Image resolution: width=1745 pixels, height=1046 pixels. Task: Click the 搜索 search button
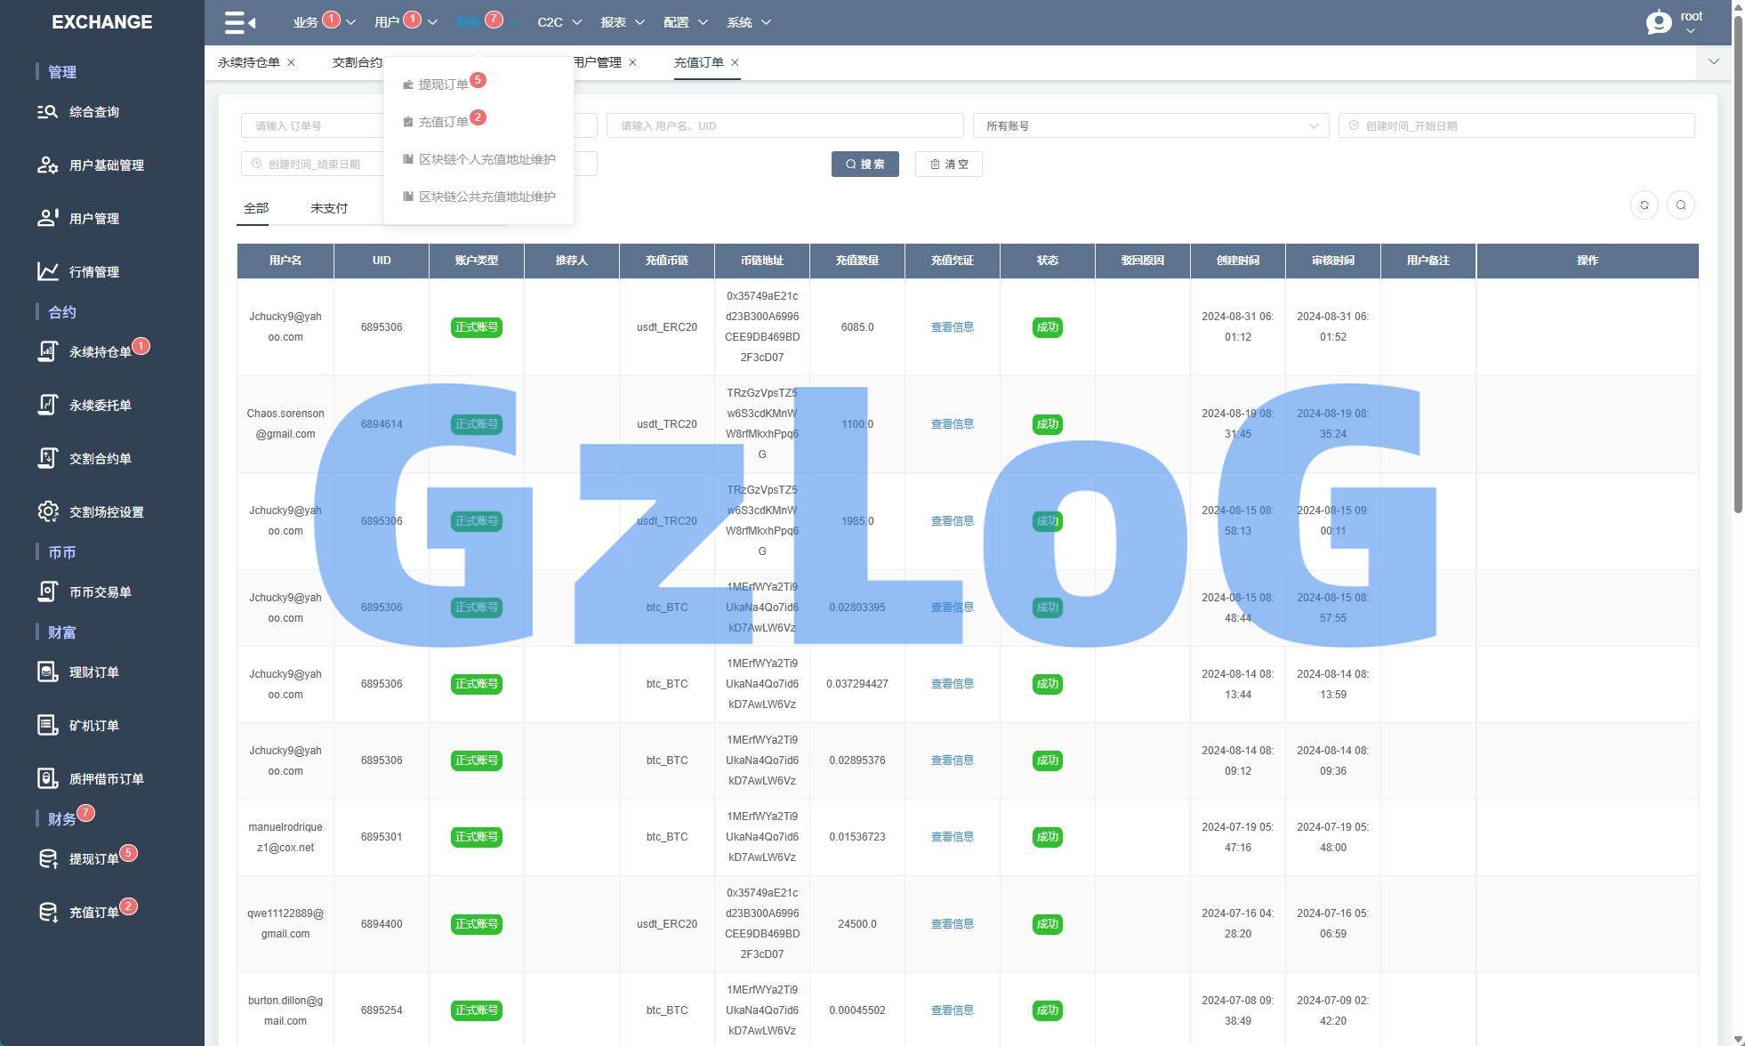[865, 165]
